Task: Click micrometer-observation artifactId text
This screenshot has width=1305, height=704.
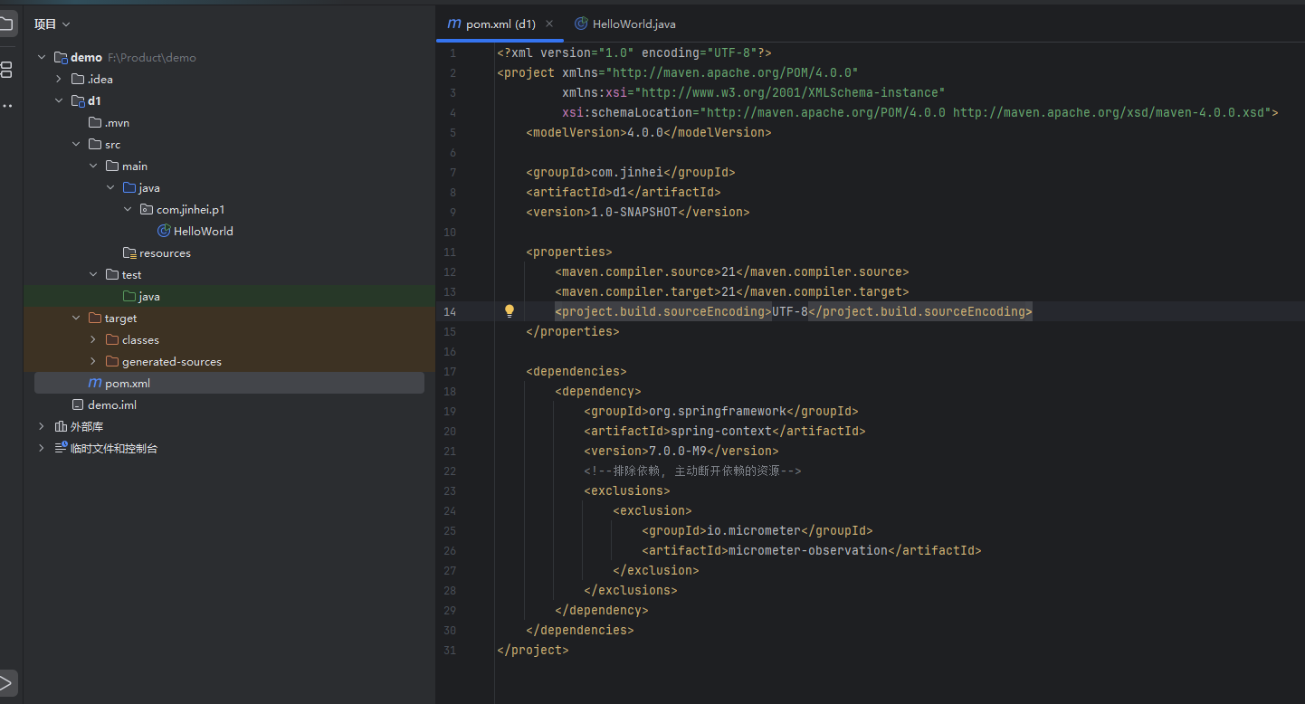Action: pos(808,550)
